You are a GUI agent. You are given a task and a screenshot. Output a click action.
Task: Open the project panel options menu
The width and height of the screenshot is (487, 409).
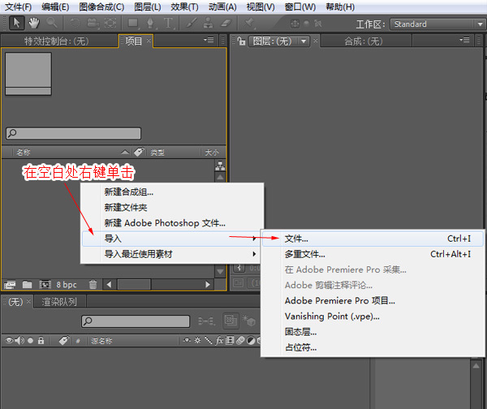(209, 40)
